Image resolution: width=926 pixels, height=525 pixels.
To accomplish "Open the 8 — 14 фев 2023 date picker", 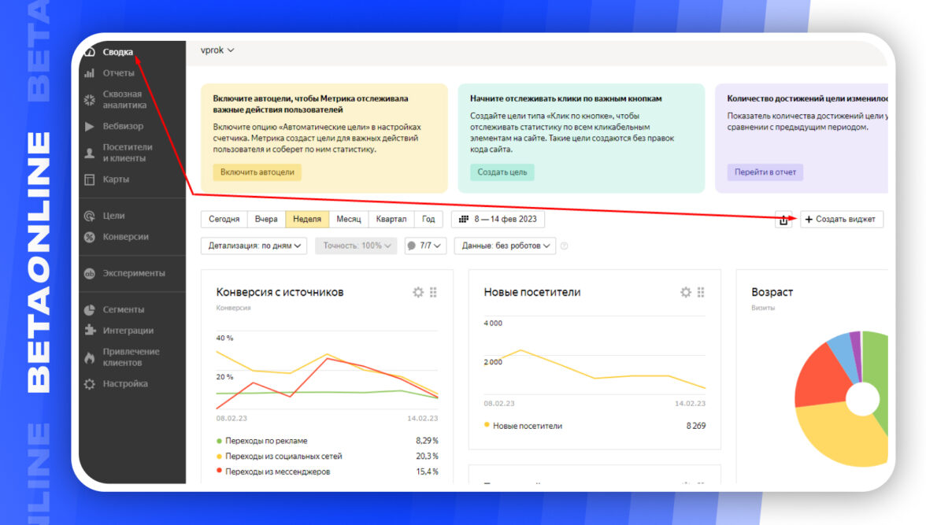I will (x=498, y=219).
